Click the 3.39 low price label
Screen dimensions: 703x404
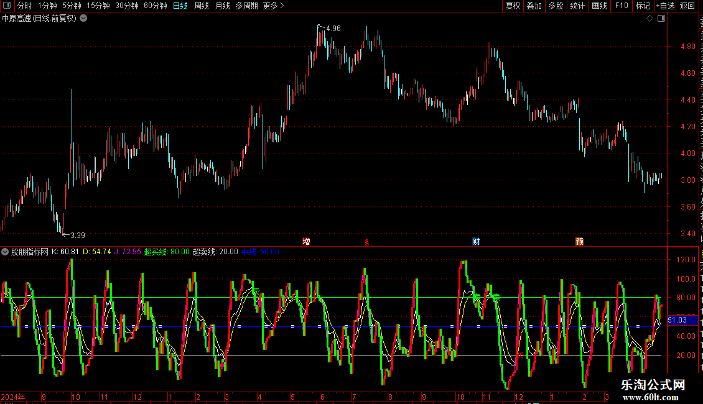tap(78, 235)
